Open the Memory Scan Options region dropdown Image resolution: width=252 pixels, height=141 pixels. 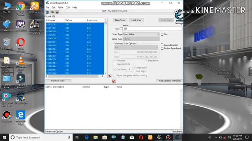(136, 47)
